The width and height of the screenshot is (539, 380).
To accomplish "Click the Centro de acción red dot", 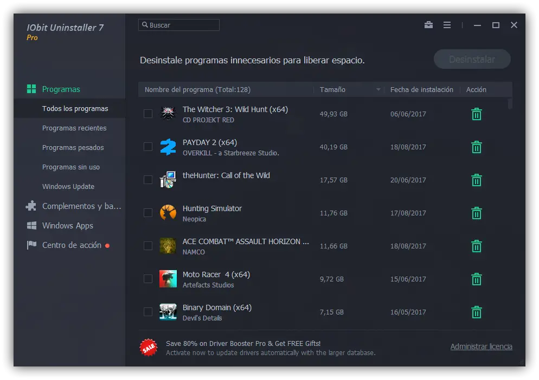I will 107,245.
